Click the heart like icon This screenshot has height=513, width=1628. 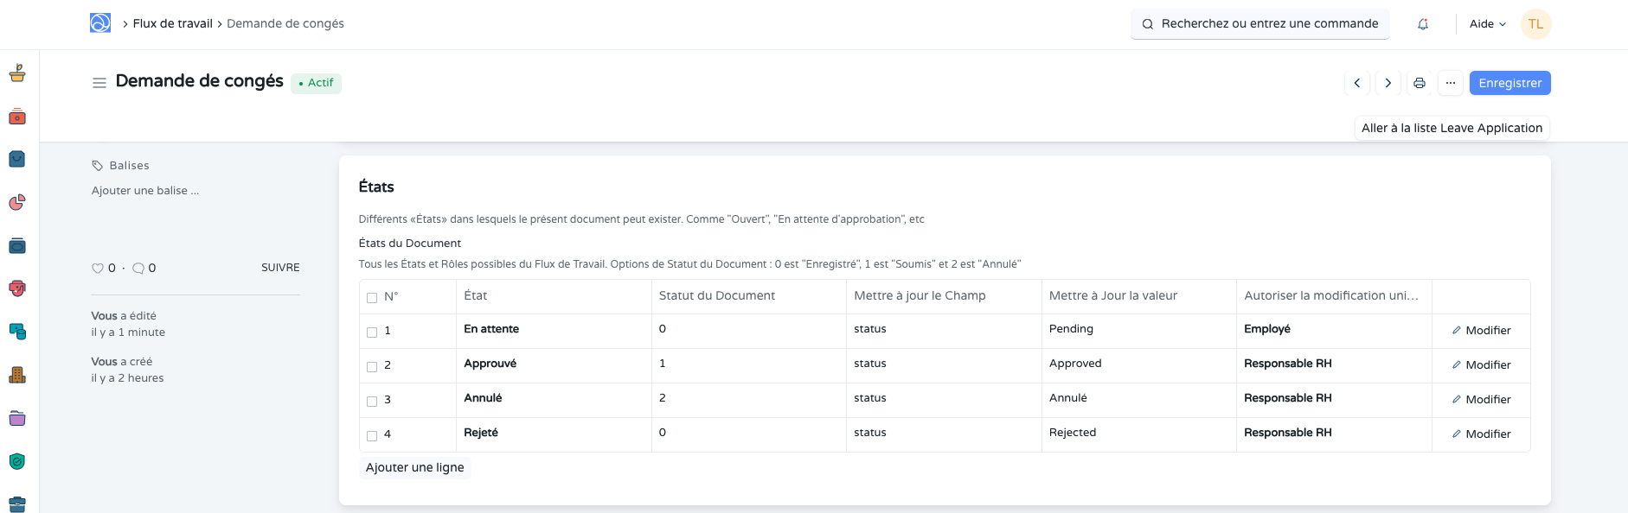coord(98,269)
